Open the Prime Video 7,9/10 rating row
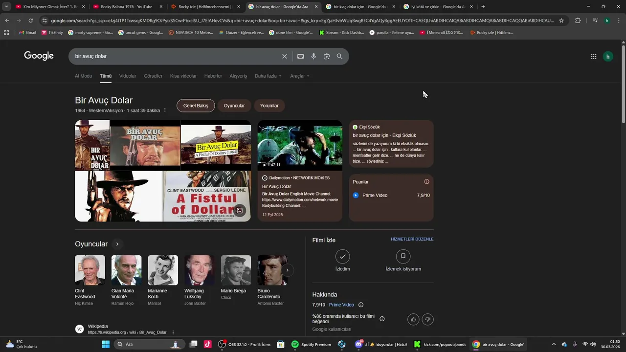This screenshot has width=626, height=352. (x=391, y=195)
